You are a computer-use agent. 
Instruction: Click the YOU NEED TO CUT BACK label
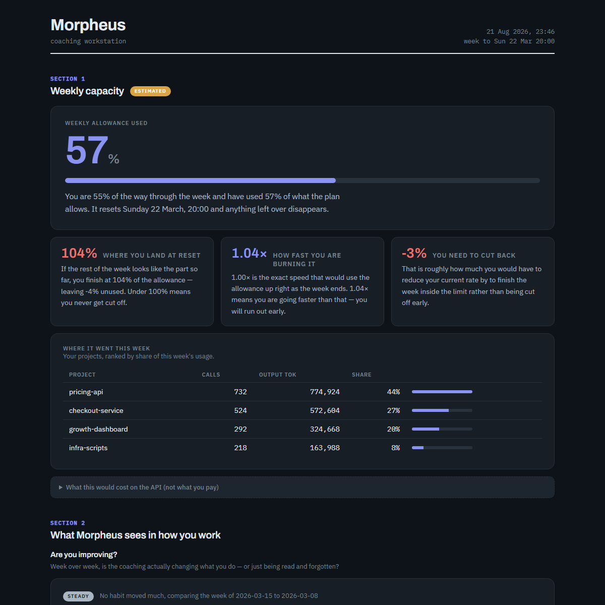(x=474, y=256)
